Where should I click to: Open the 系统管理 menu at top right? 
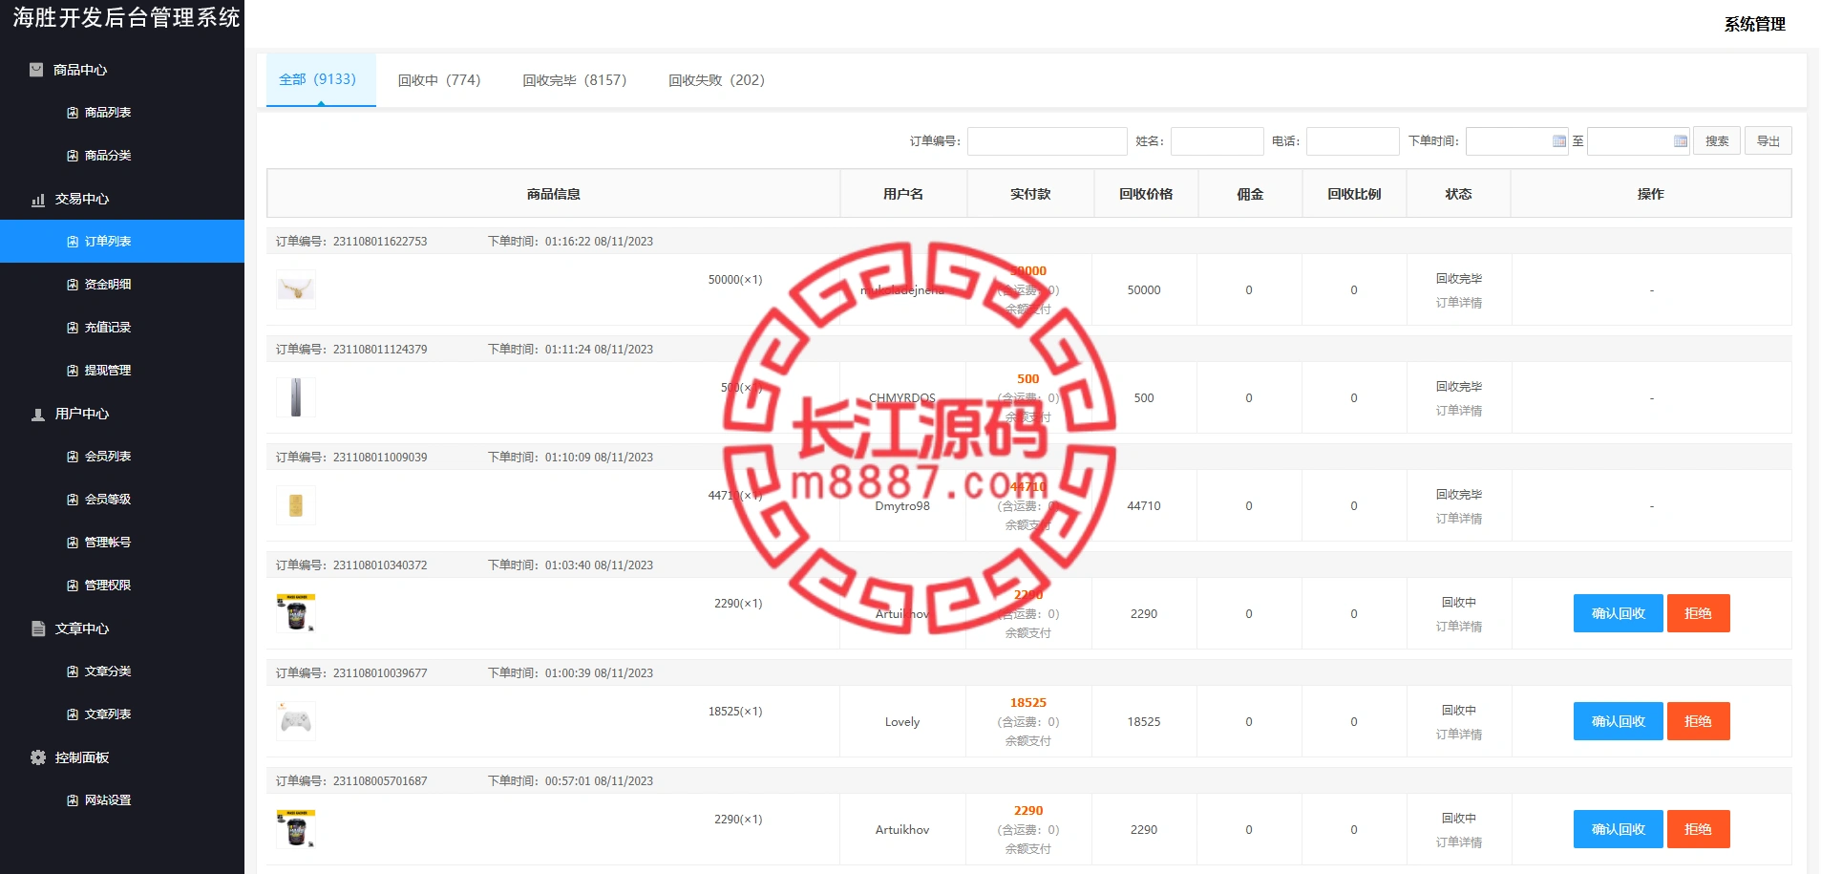click(1754, 24)
